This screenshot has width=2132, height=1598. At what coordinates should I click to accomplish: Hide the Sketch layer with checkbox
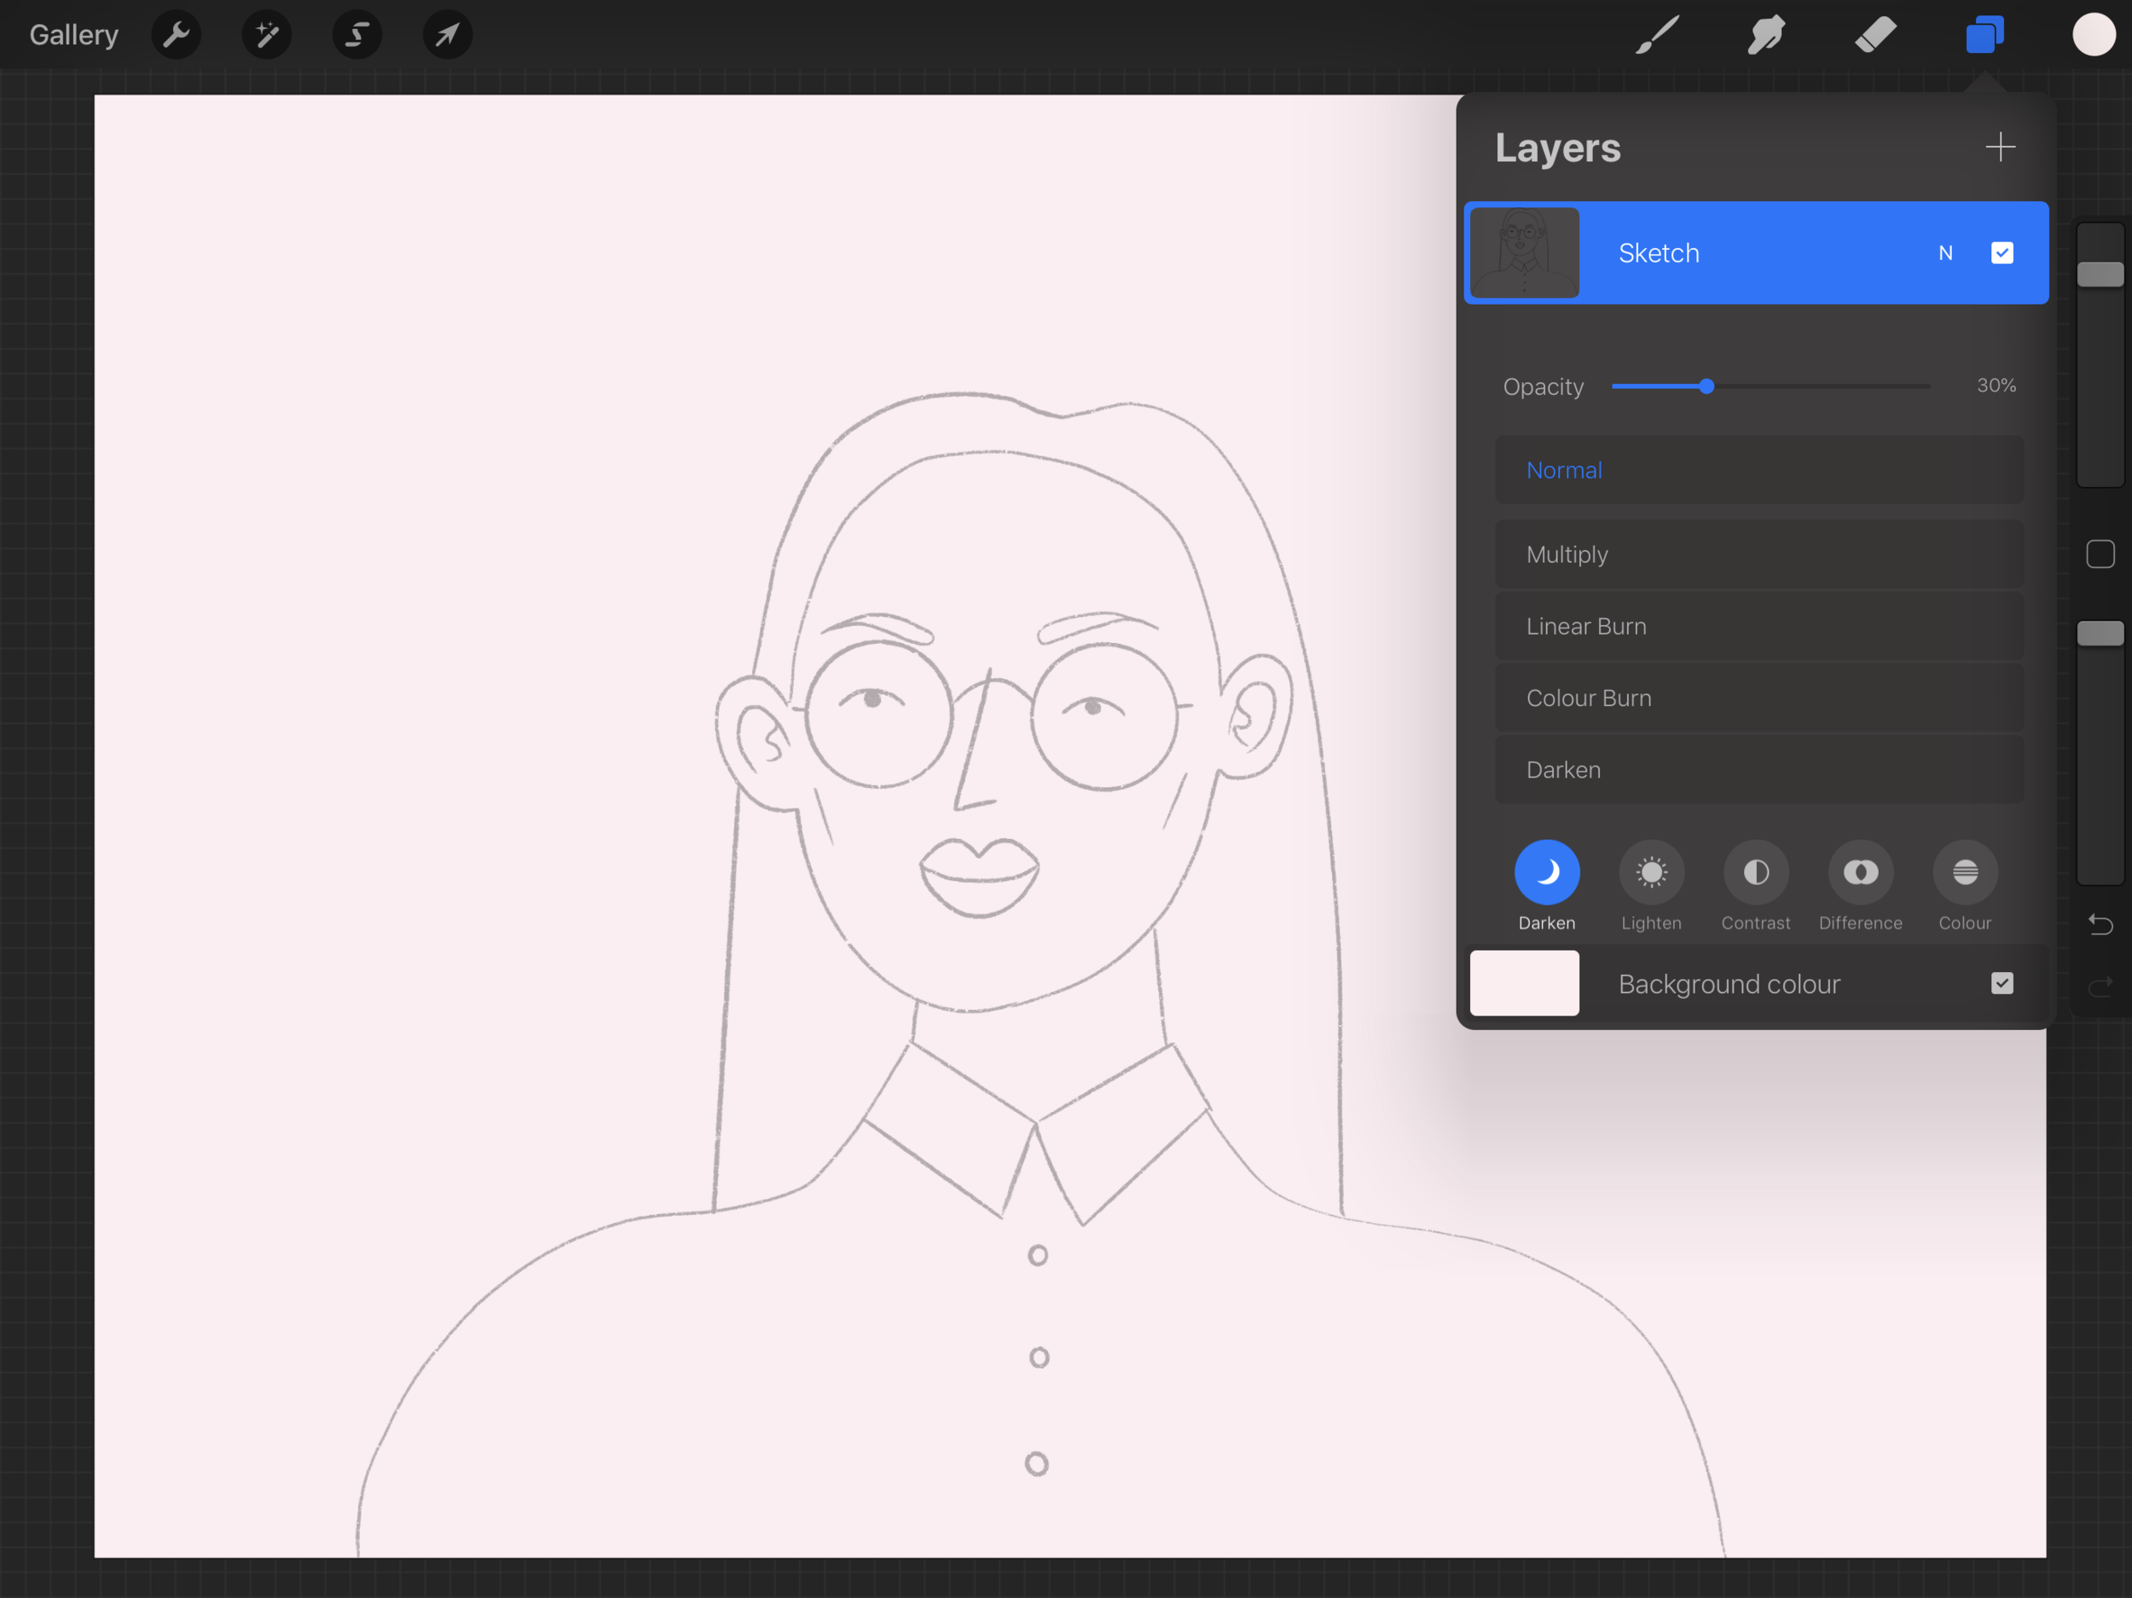pos(2002,252)
